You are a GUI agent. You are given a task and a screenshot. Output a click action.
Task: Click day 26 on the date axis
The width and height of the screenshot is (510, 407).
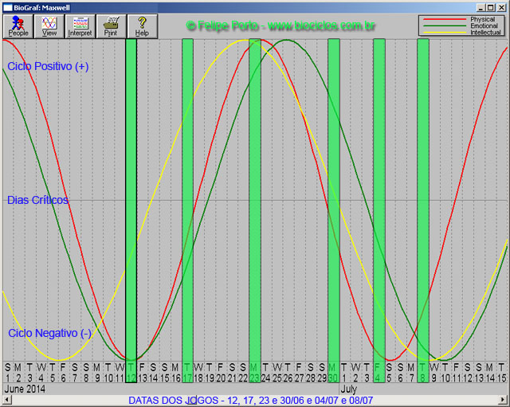click(x=288, y=378)
